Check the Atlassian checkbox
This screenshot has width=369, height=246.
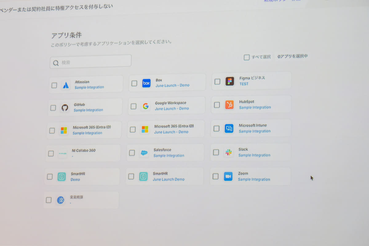54,85
